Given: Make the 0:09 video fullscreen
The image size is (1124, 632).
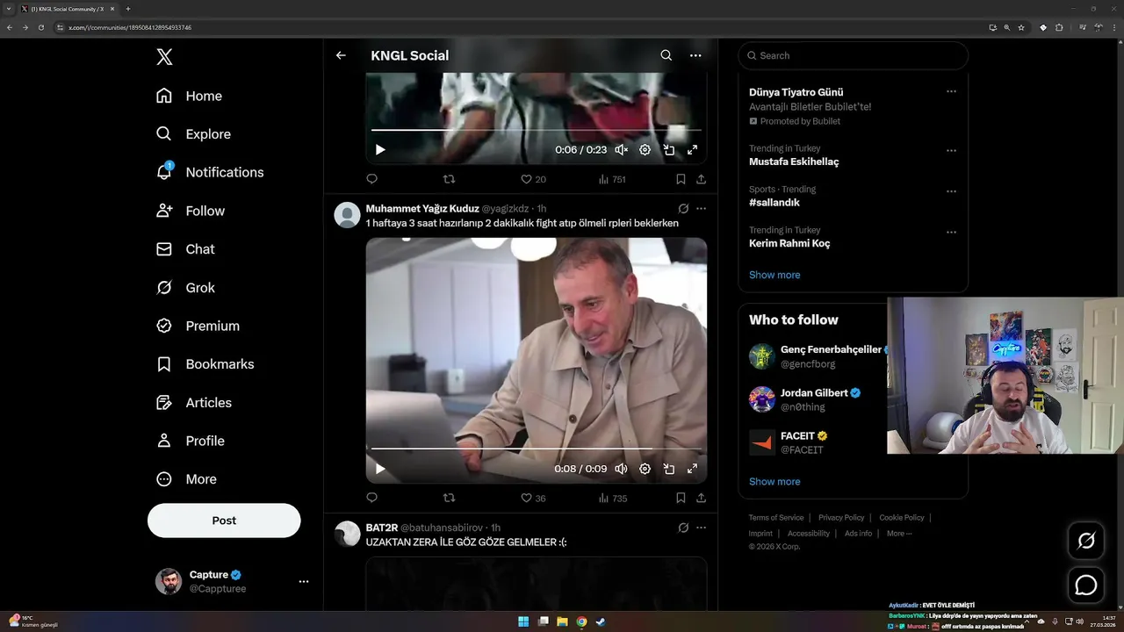Looking at the screenshot, I should coord(692,469).
